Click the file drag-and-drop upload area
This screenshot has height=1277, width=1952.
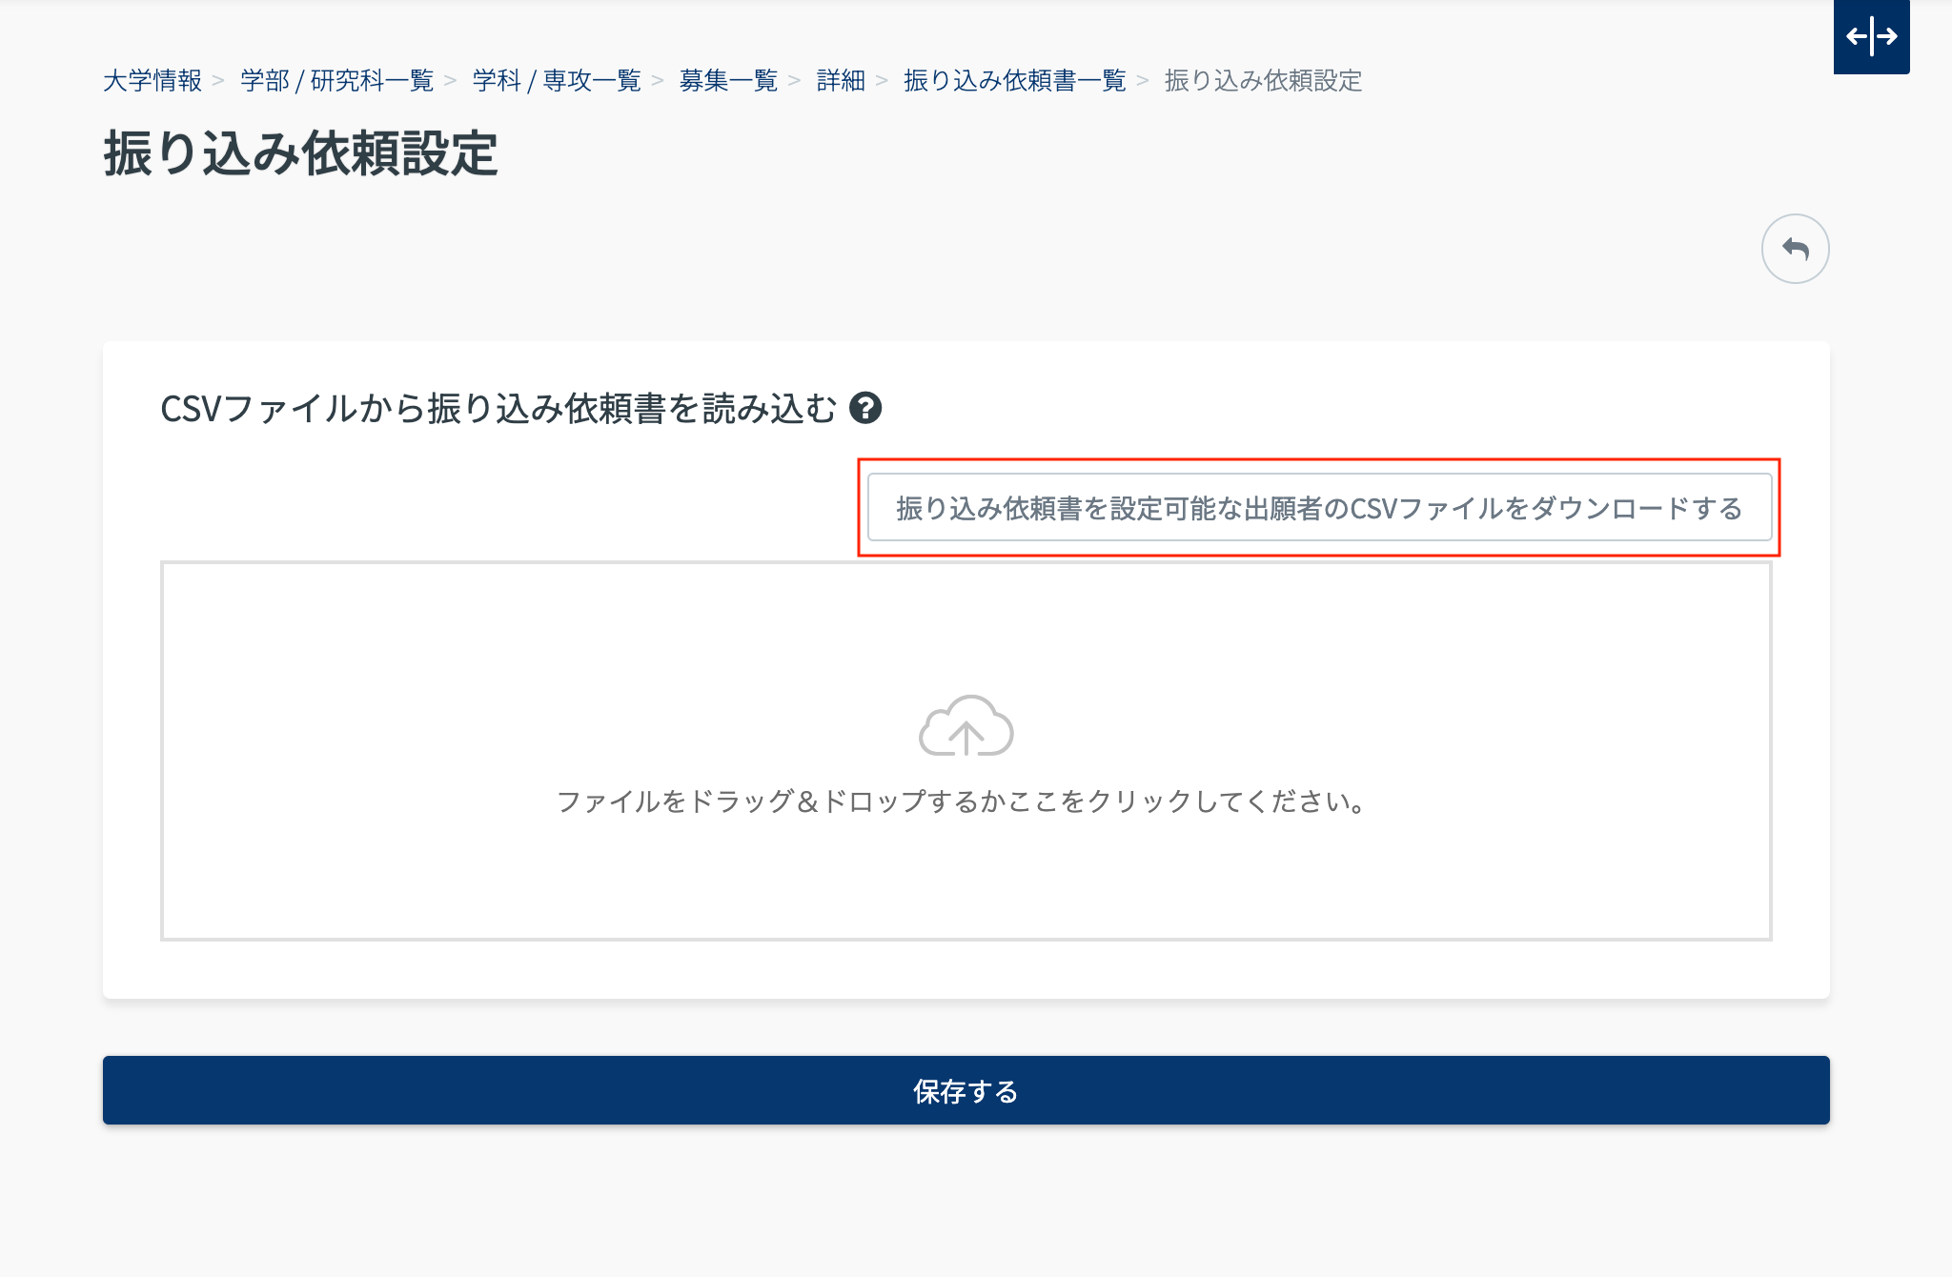966,877
